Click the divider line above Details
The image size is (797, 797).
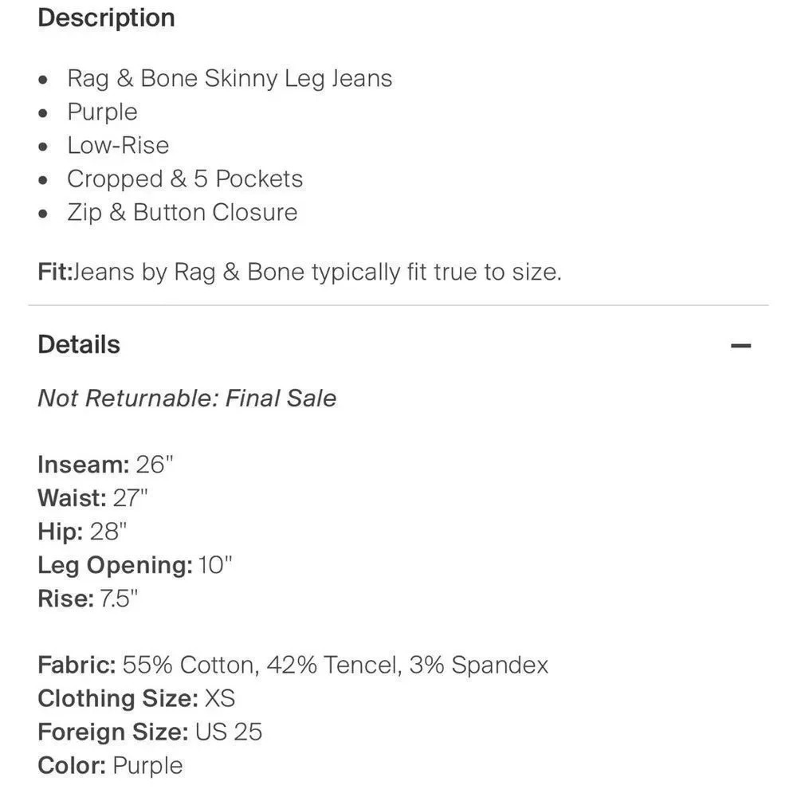[x=398, y=305]
